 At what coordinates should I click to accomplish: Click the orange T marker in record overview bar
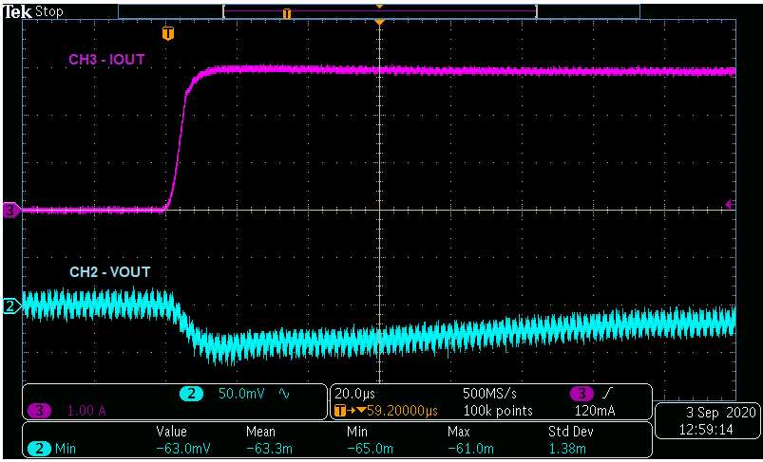click(286, 13)
